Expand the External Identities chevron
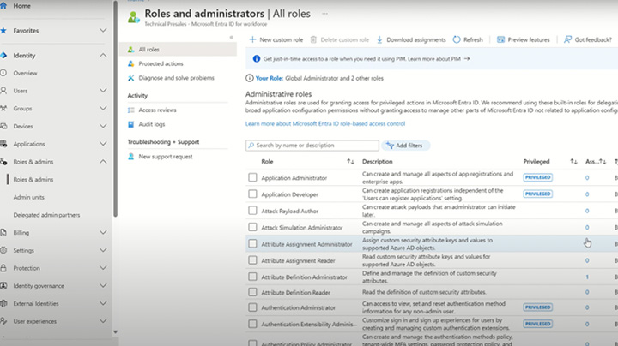This screenshot has width=618, height=346. tap(103, 303)
